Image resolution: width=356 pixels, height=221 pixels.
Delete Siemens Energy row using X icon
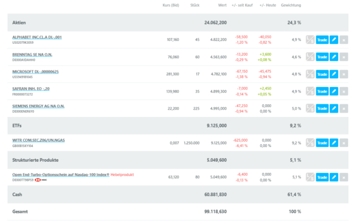coord(344,108)
